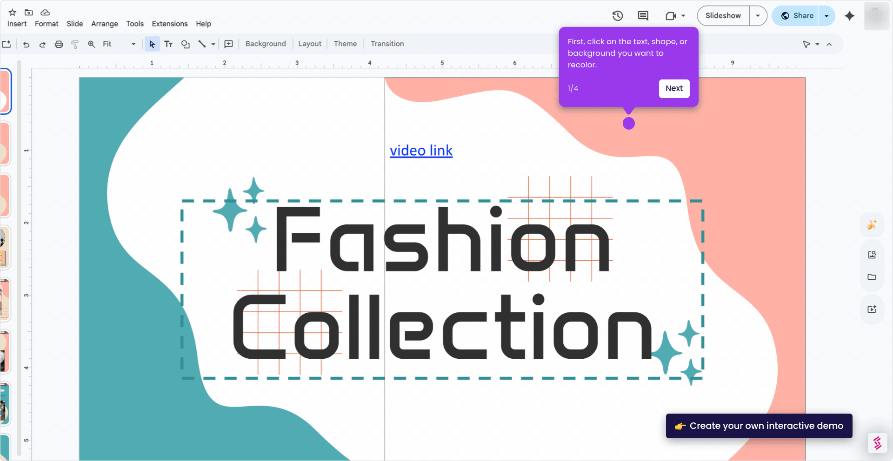Click the top sparkle image icon in side panel
This screenshot has width=893, height=461.
[872, 225]
